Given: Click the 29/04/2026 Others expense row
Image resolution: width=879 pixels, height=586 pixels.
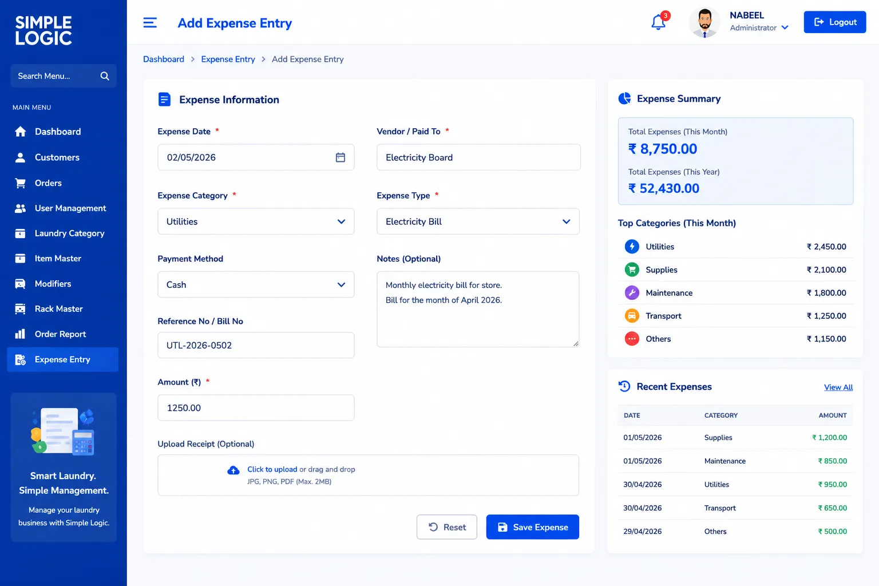Looking at the screenshot, I should pyautogui.click(x=735, y=532).
